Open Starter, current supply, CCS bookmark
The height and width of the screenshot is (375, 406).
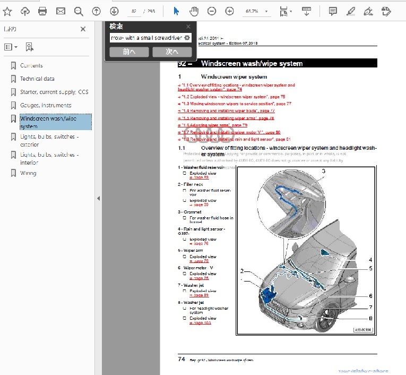tap(54, 92)
